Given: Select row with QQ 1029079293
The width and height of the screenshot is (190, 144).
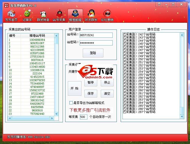Looking at the screenshot, I should tap(31, 80).
